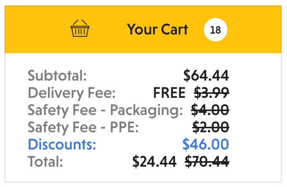Click the blue $46.00 discount amount
The width and height of the screenshot is (287, 187).
(205, 144)
